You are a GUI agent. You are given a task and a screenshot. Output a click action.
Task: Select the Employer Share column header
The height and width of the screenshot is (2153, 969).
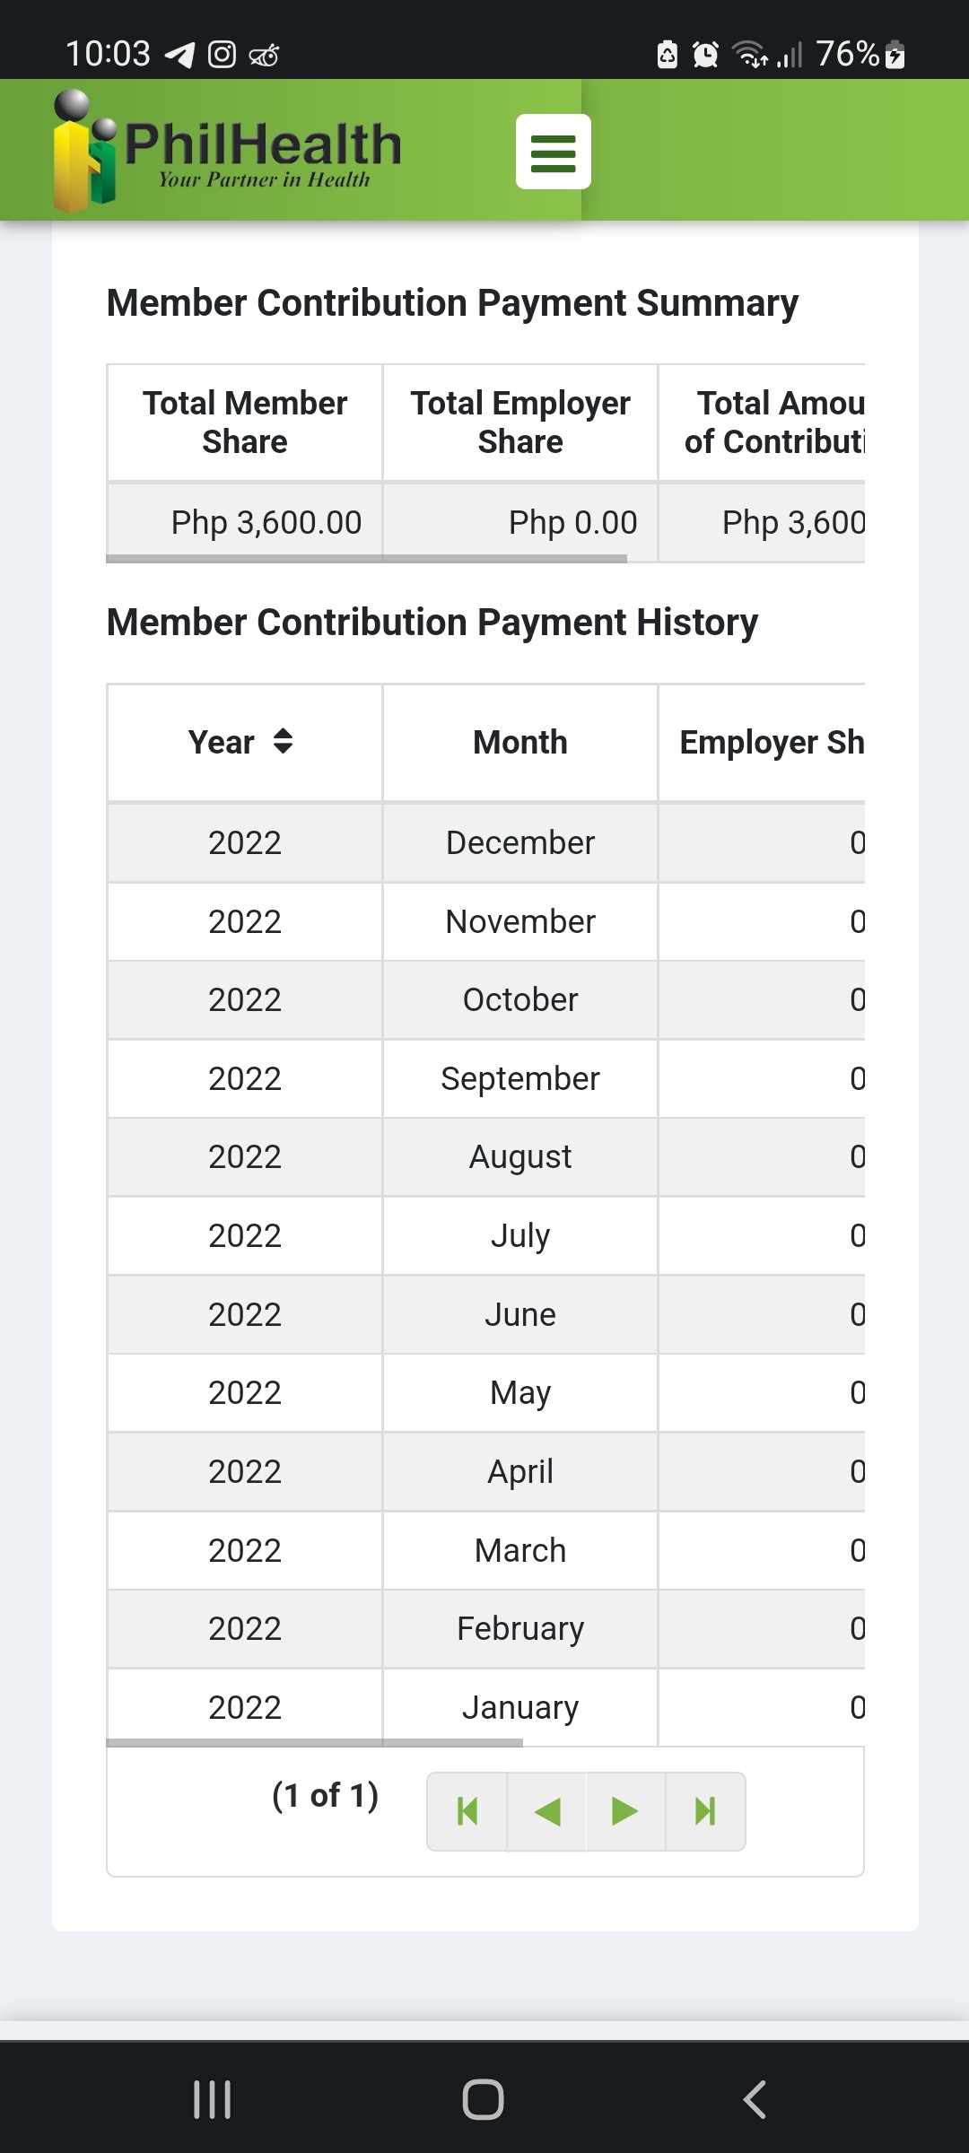762,743
